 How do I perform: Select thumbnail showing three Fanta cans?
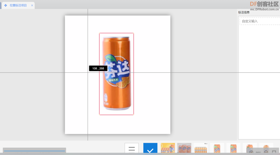coord(184,148)
